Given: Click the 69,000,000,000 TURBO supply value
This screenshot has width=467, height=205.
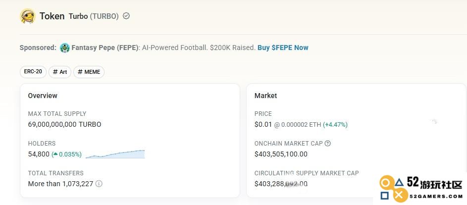Looking at the screenshot, I should point(65,125).
